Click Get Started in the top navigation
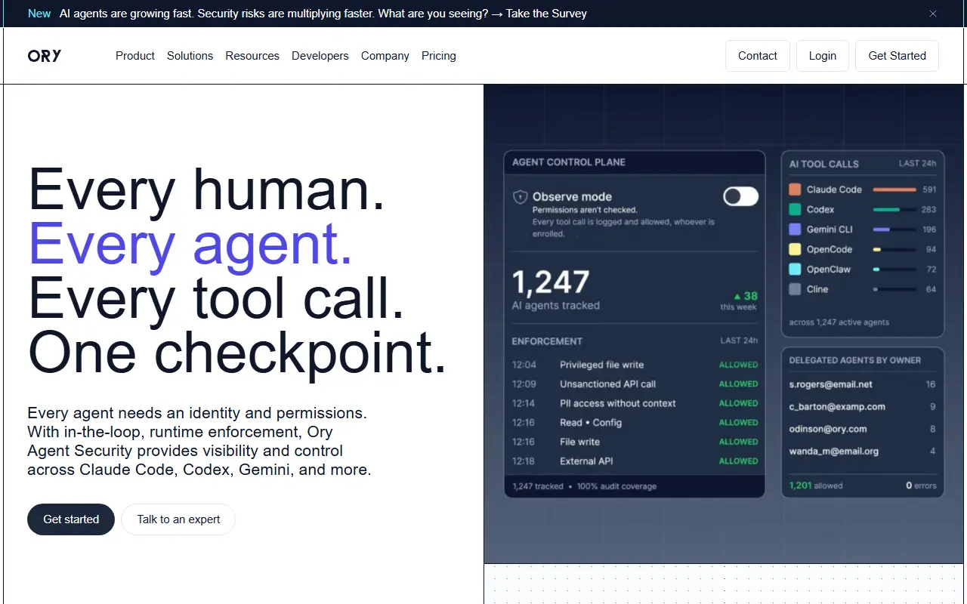 897,56
